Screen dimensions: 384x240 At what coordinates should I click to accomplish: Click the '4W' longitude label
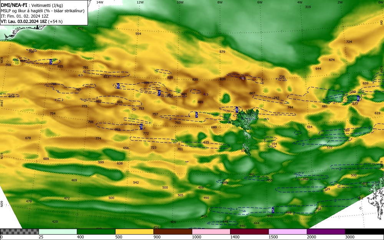pos(300,2)
